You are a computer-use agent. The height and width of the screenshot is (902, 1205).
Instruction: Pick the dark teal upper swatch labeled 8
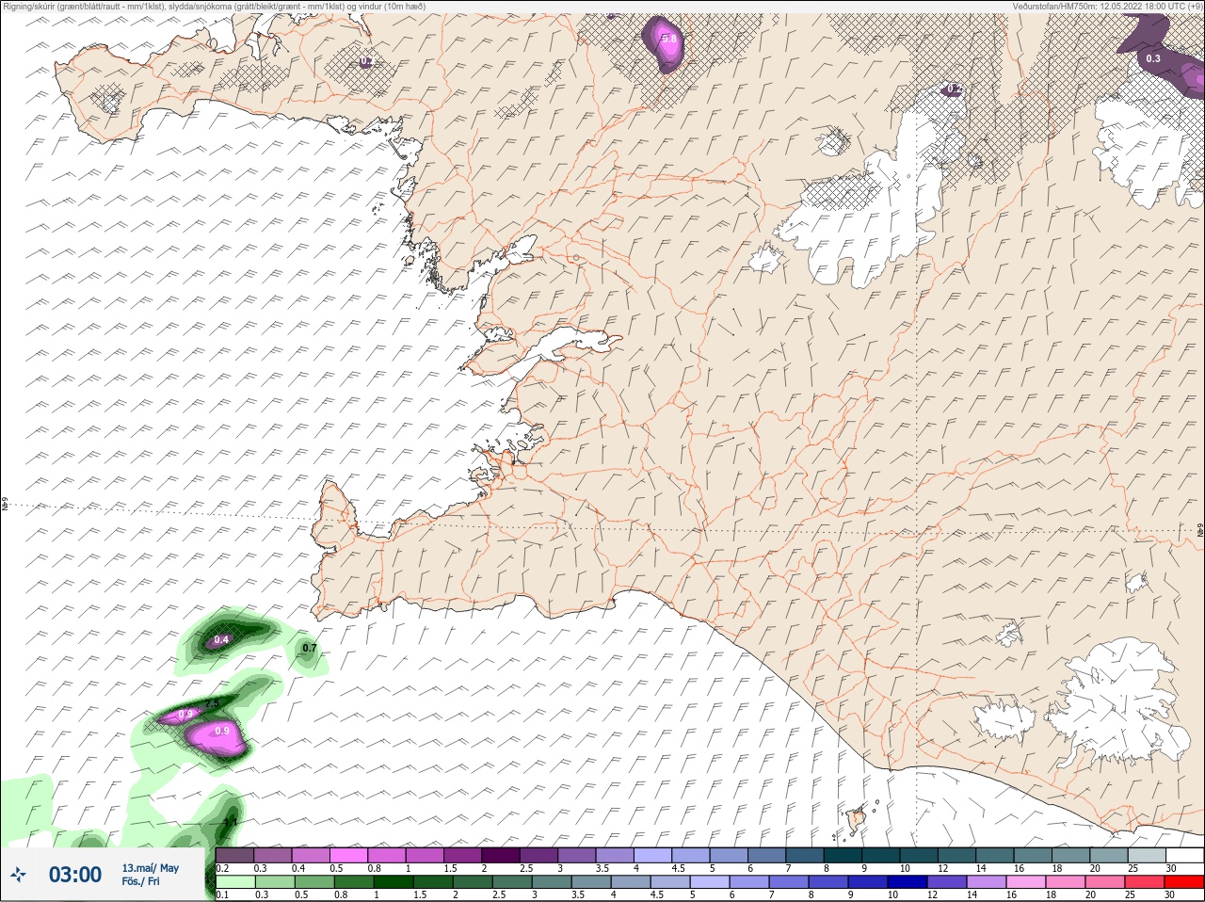click(x=843, y=855)
